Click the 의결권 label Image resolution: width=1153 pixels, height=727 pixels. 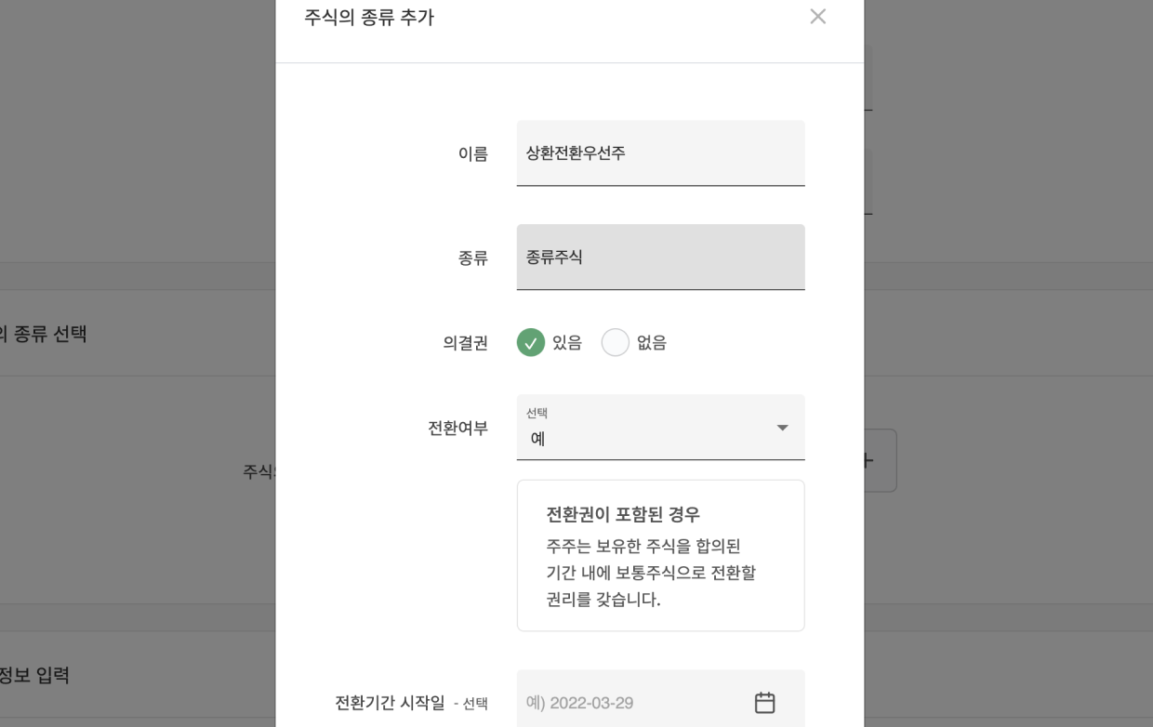[x=465, y=343]
